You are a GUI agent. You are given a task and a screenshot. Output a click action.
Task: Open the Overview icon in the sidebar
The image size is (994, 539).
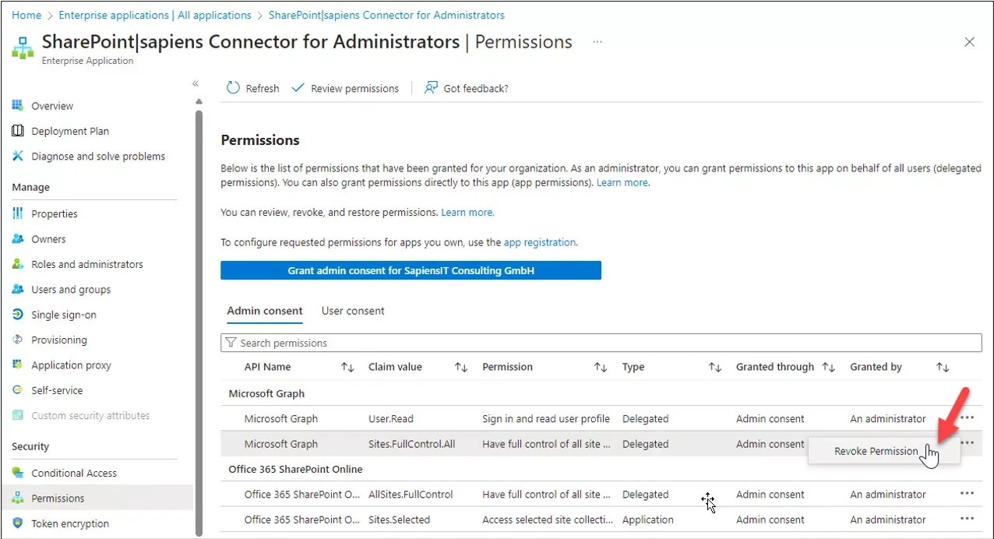coord(18,106)
